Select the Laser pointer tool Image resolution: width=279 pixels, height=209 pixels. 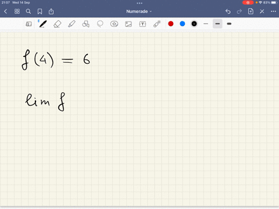click(x=157, y=24)
